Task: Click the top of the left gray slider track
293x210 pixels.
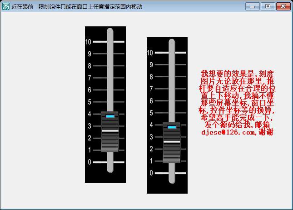Action: (x=109, y=33)
